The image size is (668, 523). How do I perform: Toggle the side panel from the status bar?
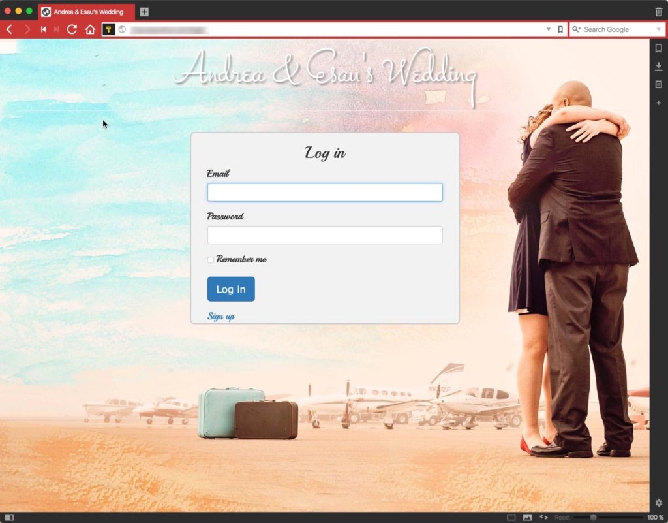tap(9, 517)
